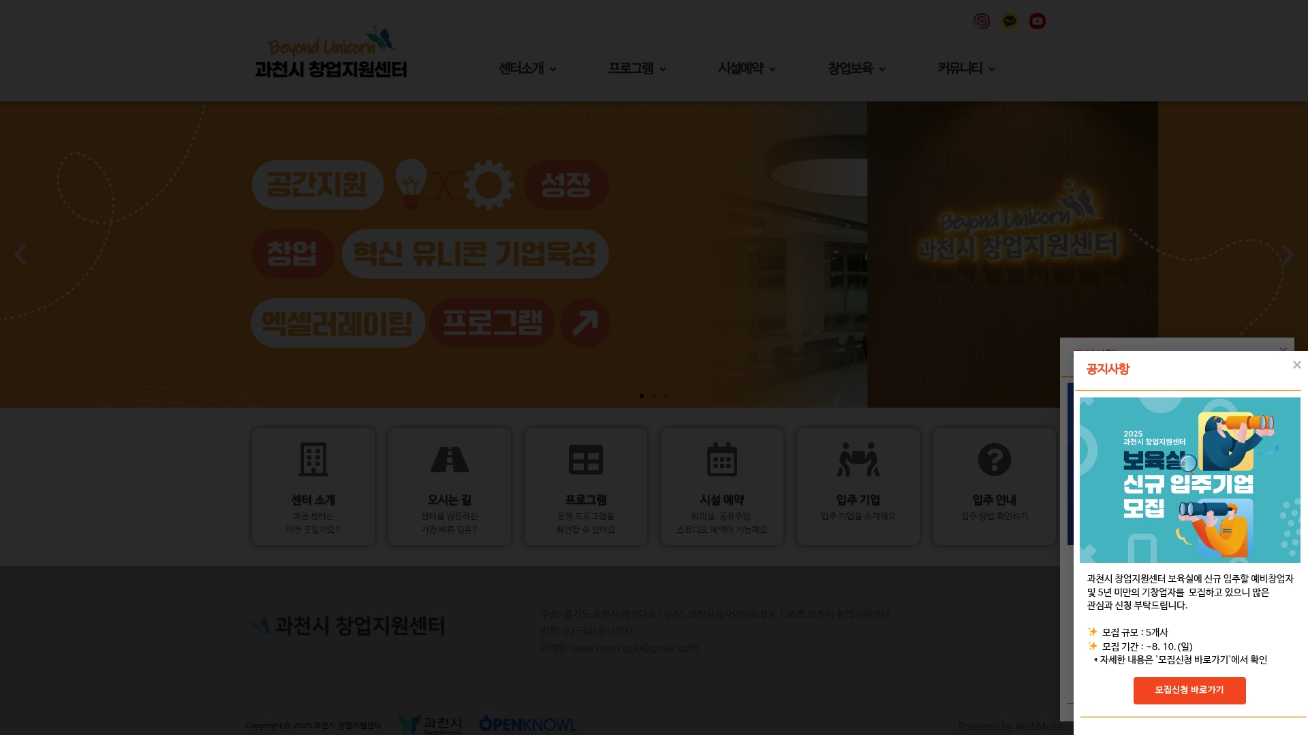Open the KakaoTalk channel icon
This screenshot has width=1308, height=735.
point(1010,21)
